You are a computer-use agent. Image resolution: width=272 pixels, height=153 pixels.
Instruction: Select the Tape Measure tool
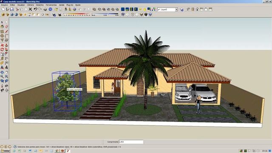click(2, 59)
